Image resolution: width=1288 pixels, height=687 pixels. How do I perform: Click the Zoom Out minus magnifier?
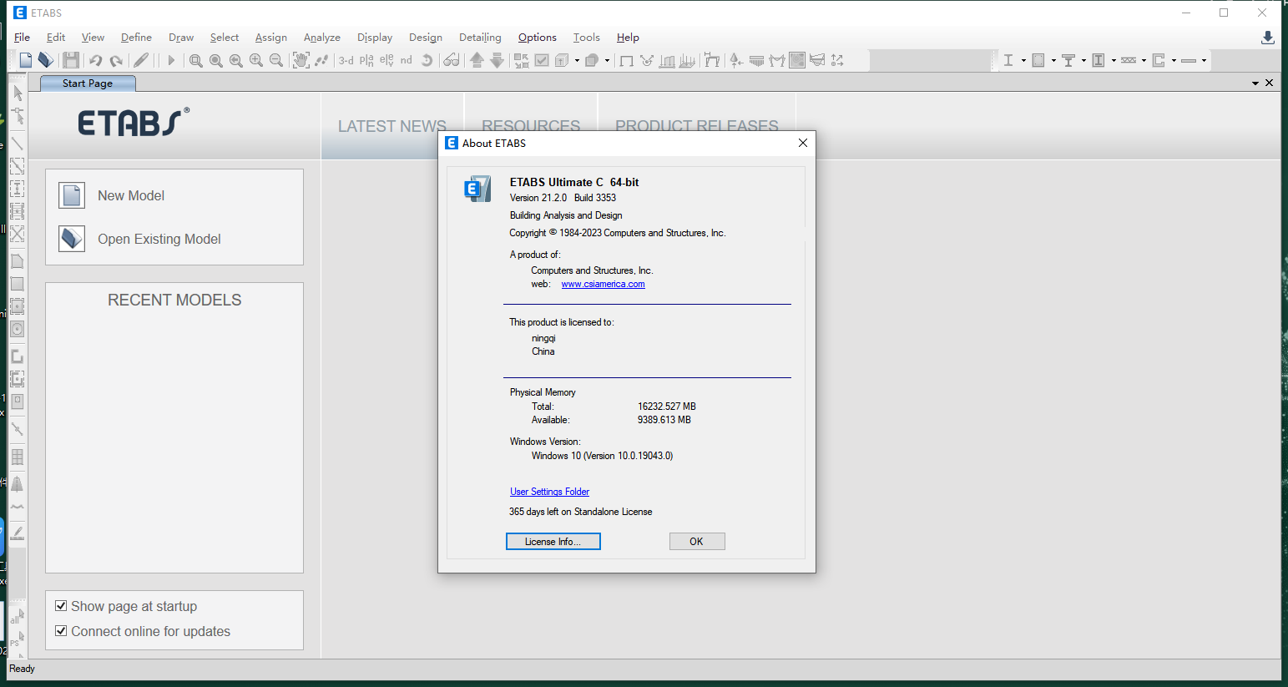point(276,60)
